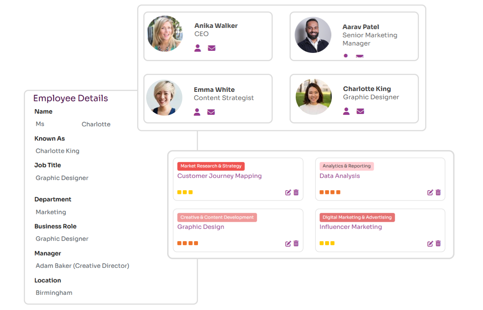This screenshot has height=310, width=483.
Task: Edit the Customer Journey Mapping skill
Action: pos(288,193)
